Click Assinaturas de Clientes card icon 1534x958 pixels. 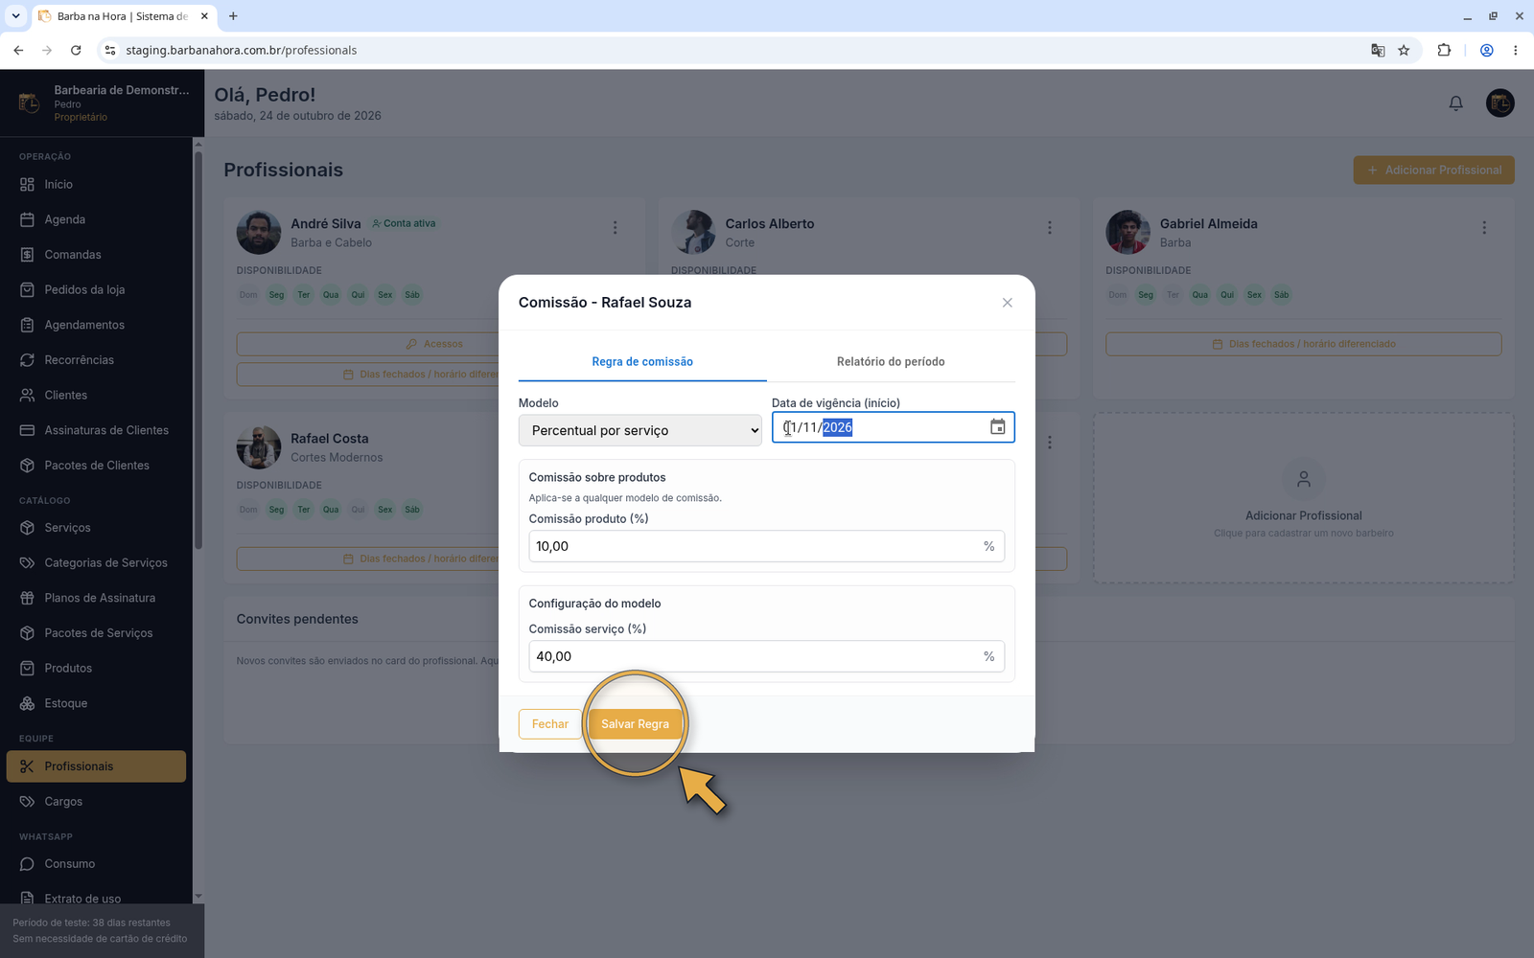[x=27, y=430]
